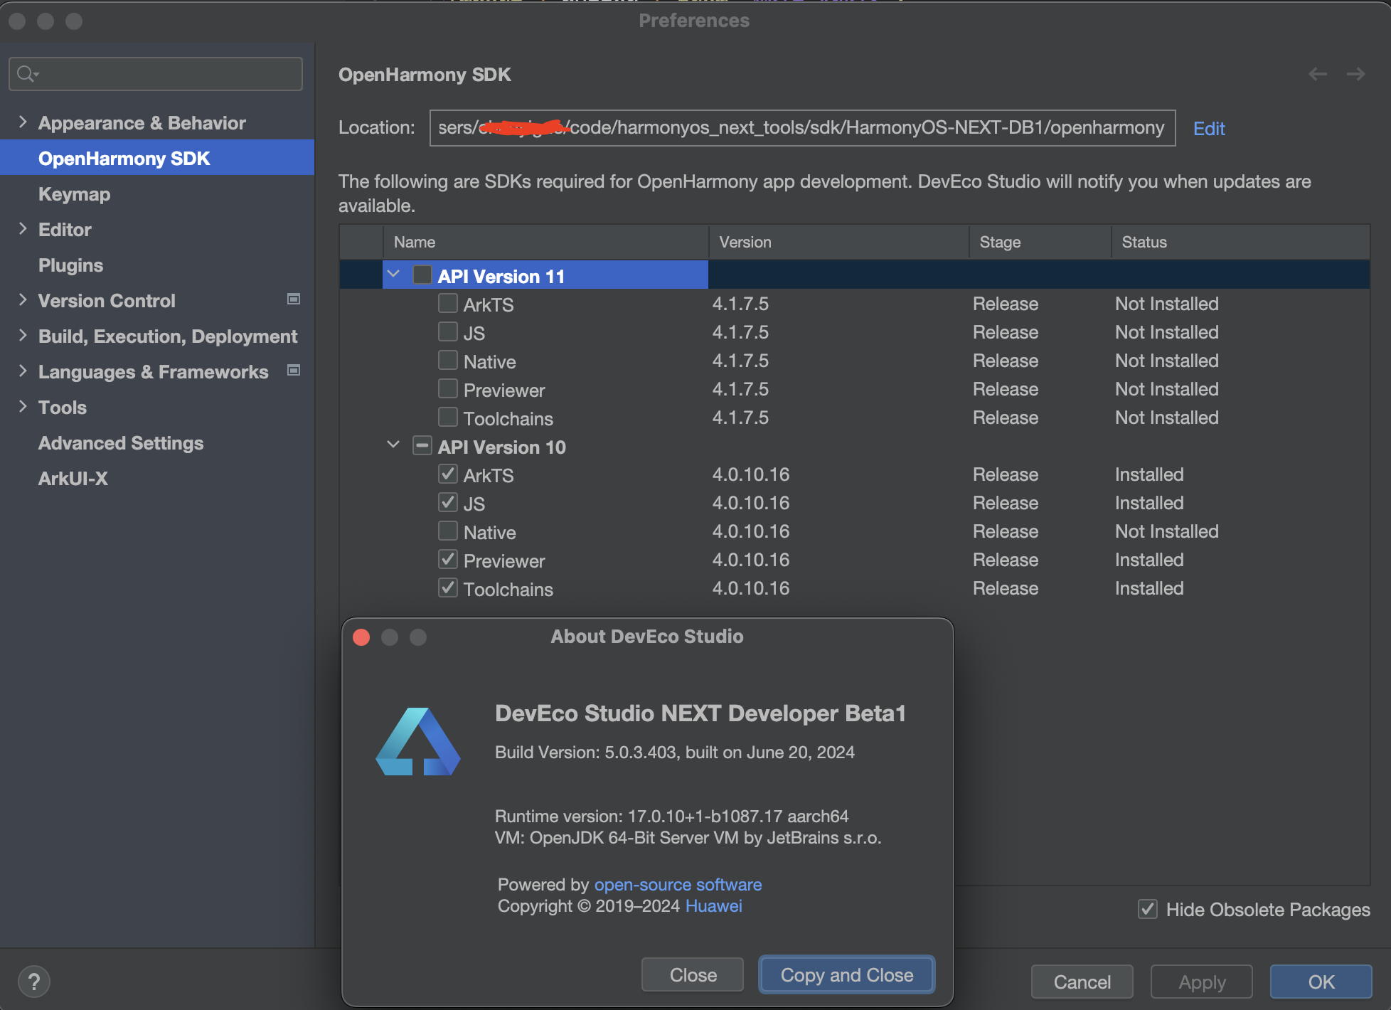Enable Toolchains 4.1.7.5 checkbox
The width and height of the screenshot is (1391, 1010).
point(448,418)
